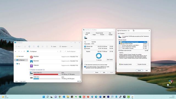Open PowerPoint from the taskbar
The image size is (176, 99).
(88, 97)
